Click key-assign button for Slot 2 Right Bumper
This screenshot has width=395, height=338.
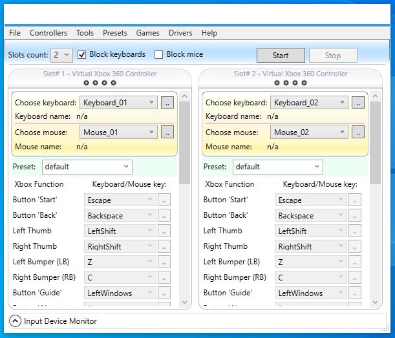click(x=355, y=278)
